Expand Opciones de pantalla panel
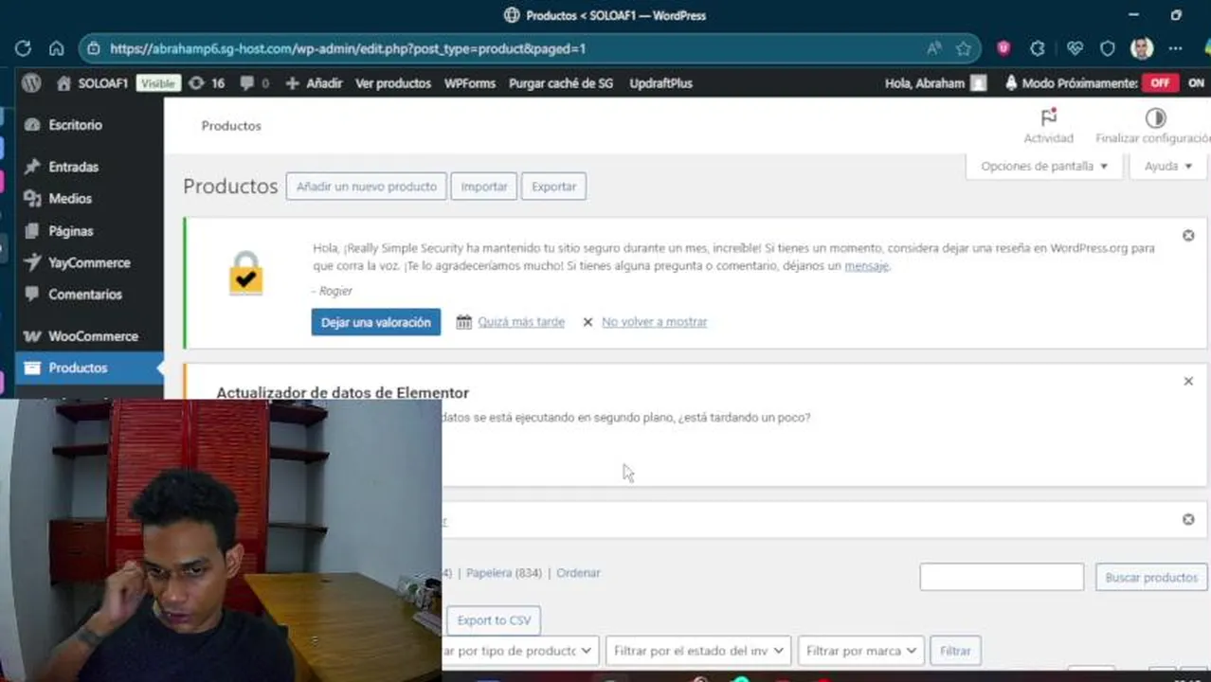This screenshot has width=1211, height=682. pyautogui.click(x=1044, y=166)
